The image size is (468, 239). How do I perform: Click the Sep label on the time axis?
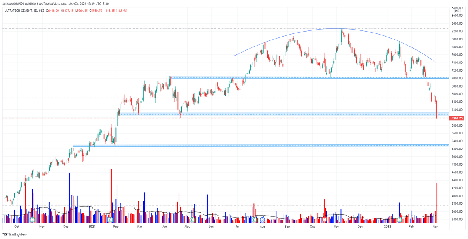[287, 227]
